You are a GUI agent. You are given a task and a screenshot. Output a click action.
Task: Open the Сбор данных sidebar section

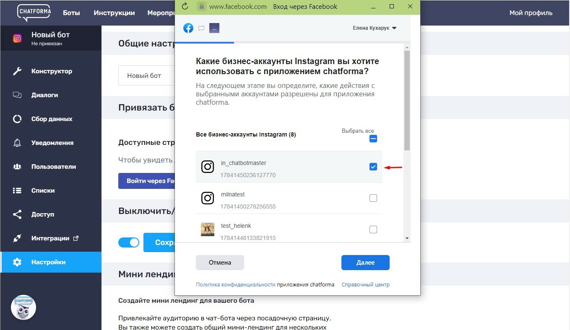(51, 119)
